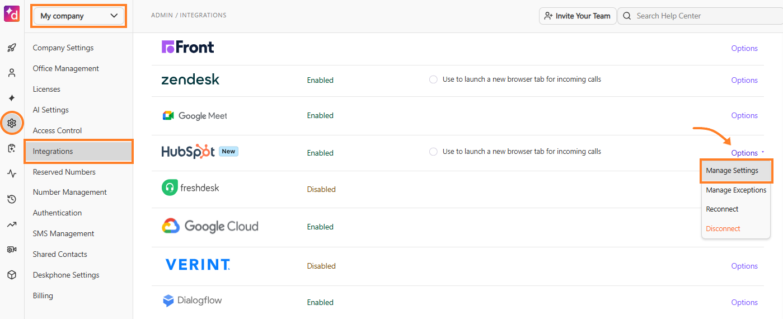The height and width of the screenshot is (319, 783).
Task: Click the Google Cloud logo
Action: pyautogui.click(x=210, y=226)
